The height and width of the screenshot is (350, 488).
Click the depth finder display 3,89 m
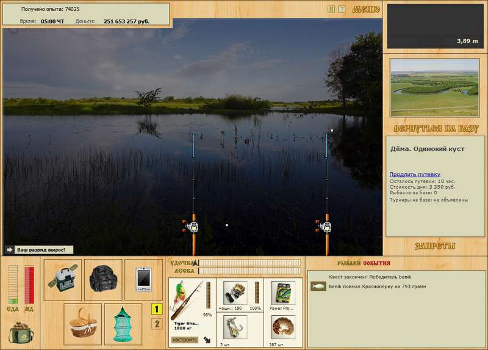(x=435, y=26)
